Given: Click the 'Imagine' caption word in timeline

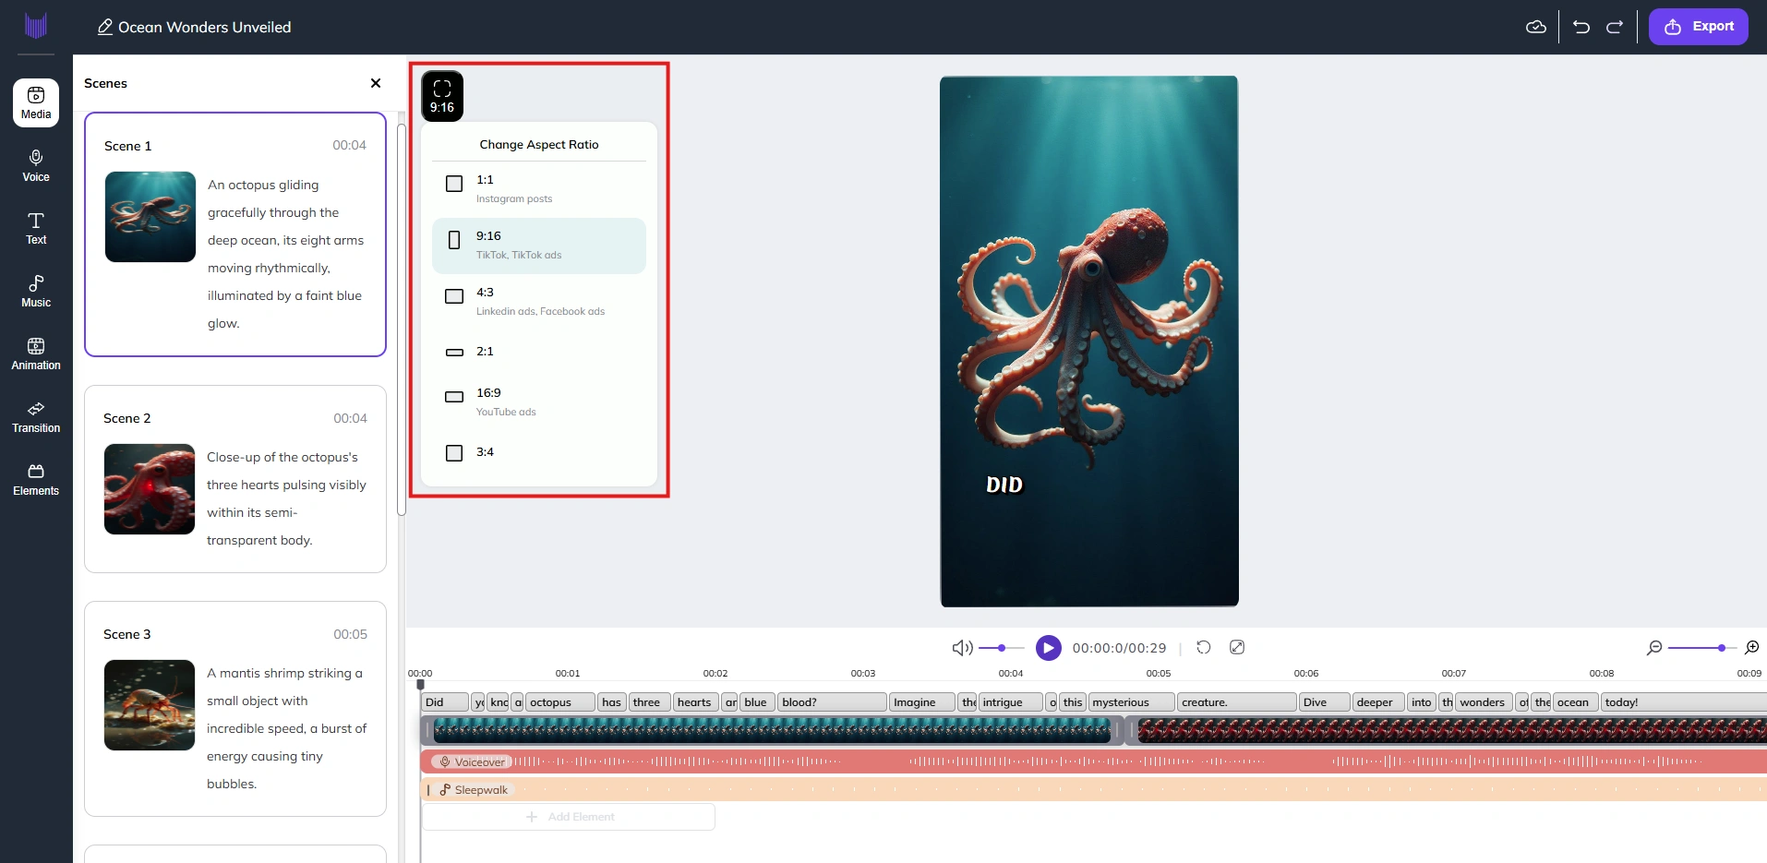Looking at the screenshot, I should 922,702.
